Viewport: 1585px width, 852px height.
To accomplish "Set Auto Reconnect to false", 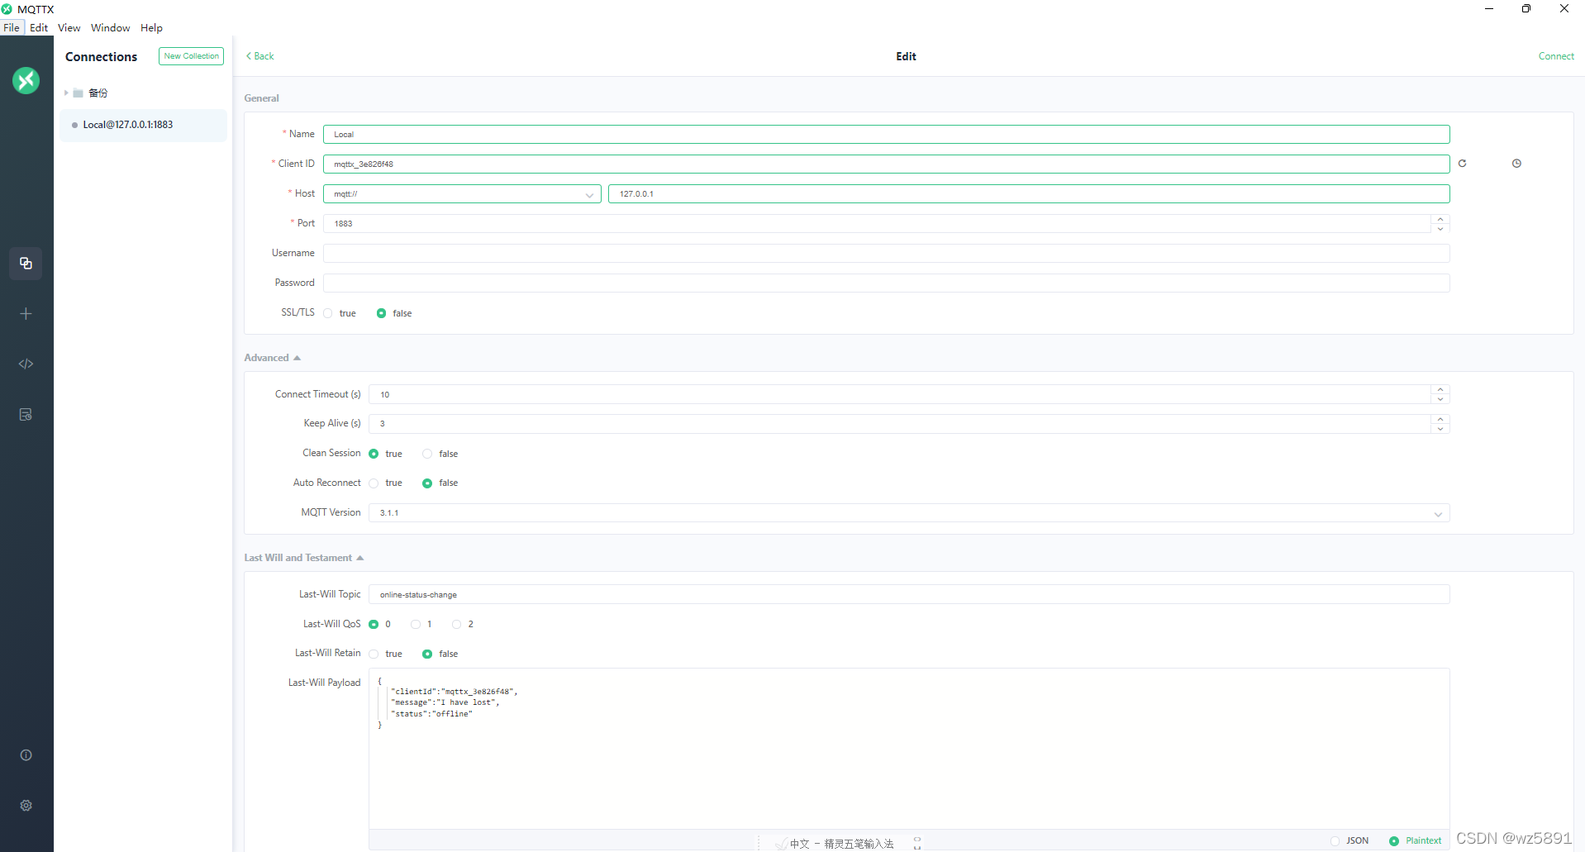I will click(427, 483).
